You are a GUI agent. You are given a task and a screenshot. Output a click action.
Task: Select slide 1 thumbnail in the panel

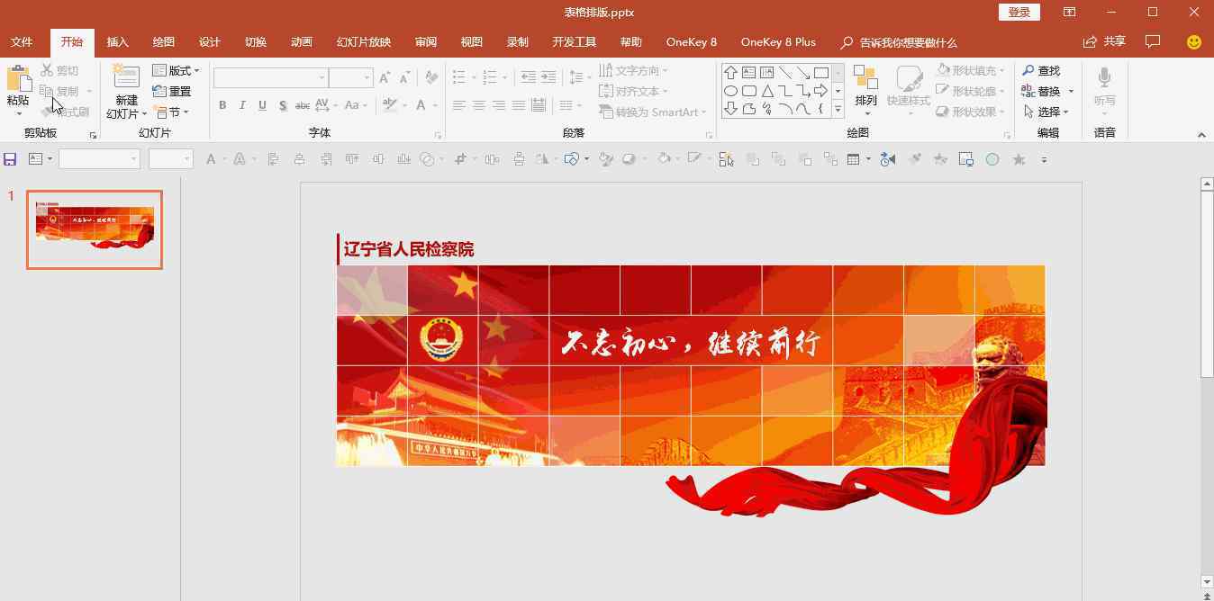click(95, 229)
